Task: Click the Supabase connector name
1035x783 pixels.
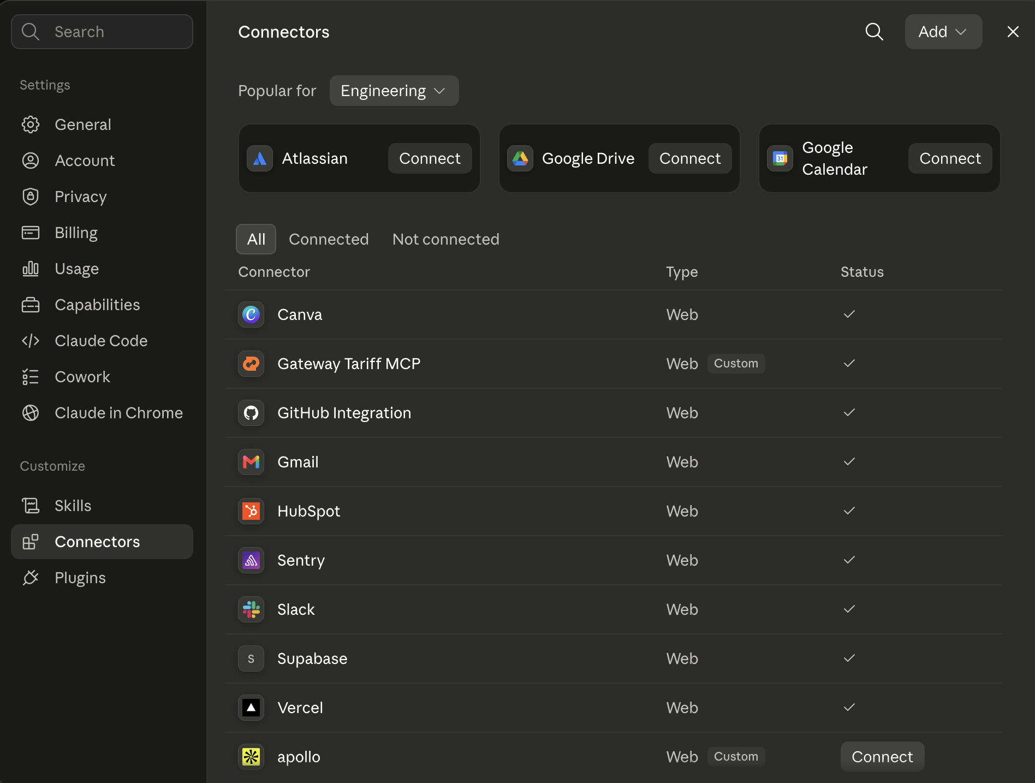Action: [312, 659]
